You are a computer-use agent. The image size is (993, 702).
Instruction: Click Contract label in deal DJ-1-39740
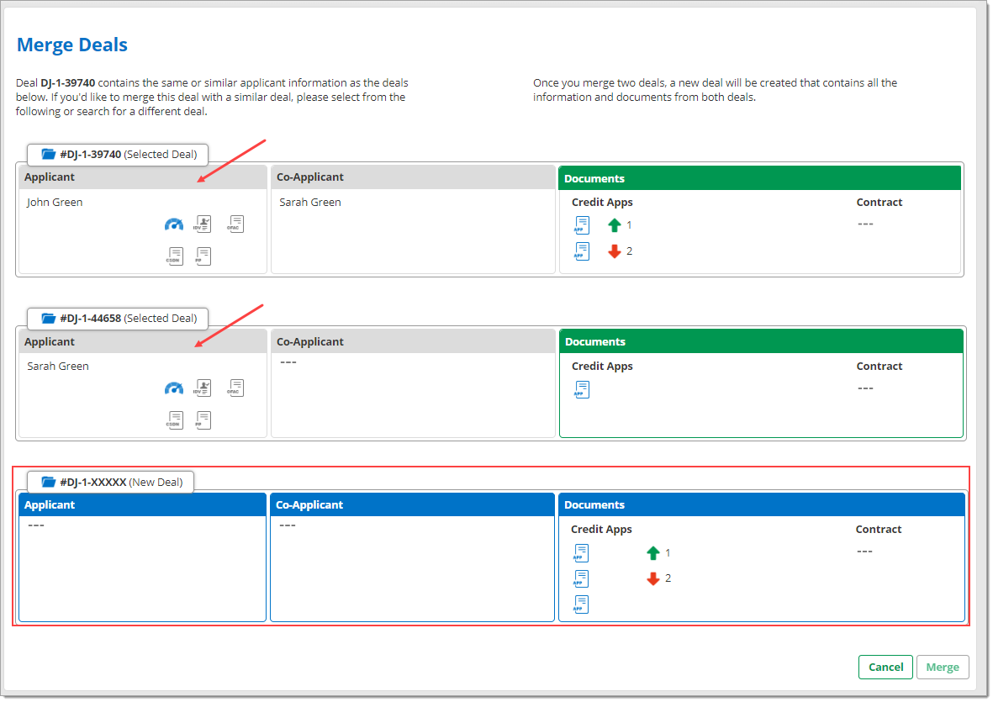point(879,202)
